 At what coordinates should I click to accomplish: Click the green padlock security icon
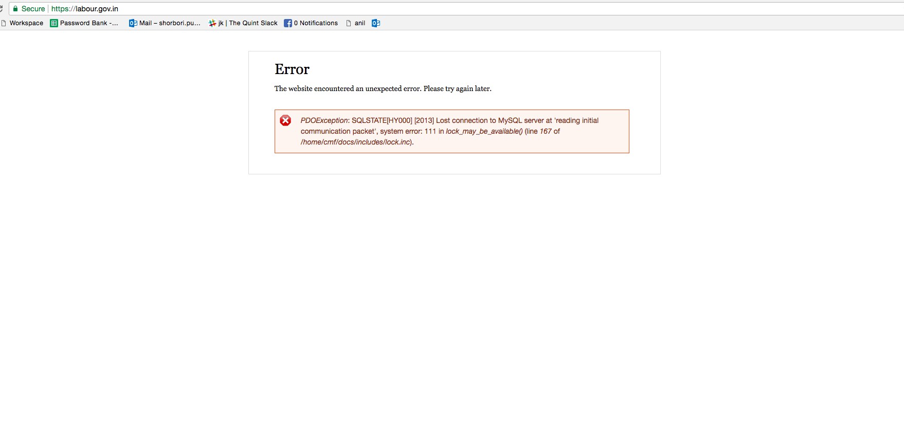[x=15, y=9]
